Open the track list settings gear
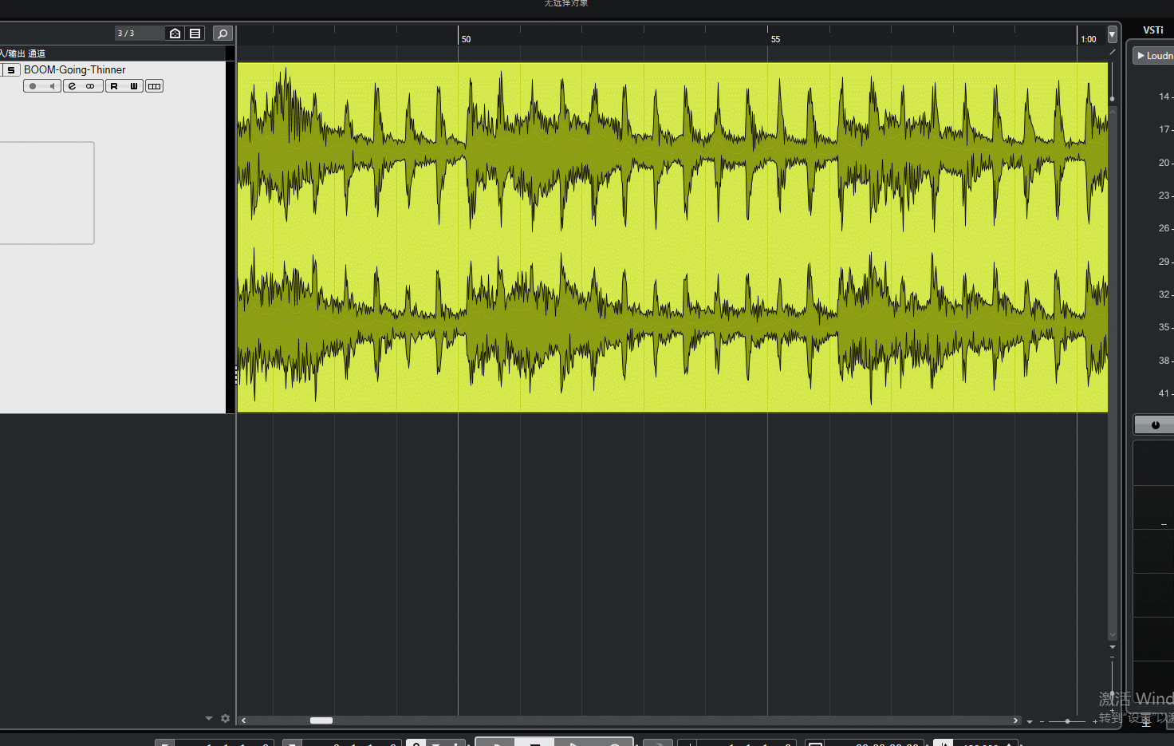Viewport: 1174px width, 746px height. click(226, 719)
